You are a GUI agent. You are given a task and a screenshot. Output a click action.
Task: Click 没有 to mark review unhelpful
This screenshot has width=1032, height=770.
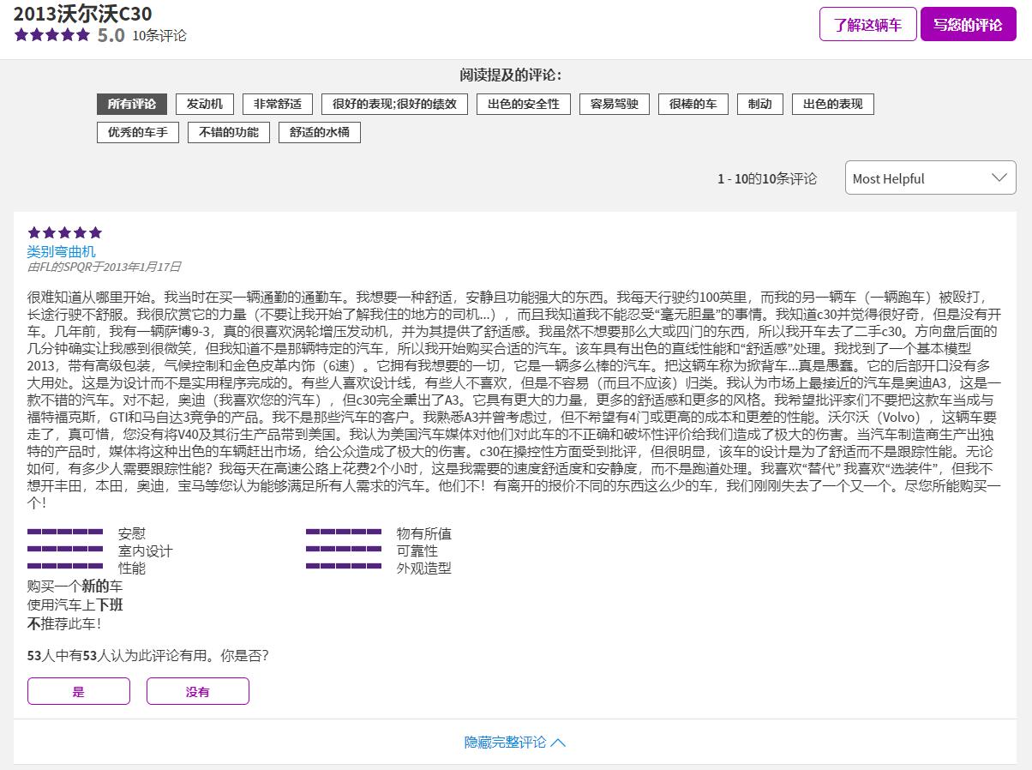(197, 690)
